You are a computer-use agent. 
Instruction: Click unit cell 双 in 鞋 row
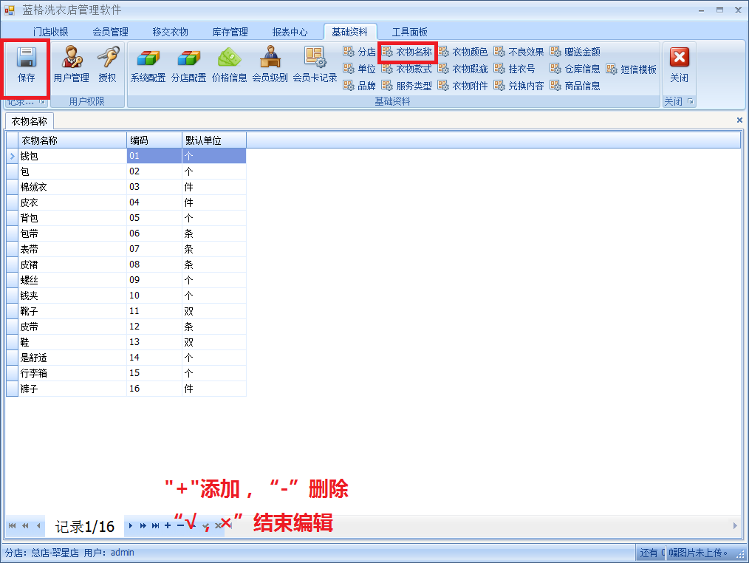214,342
